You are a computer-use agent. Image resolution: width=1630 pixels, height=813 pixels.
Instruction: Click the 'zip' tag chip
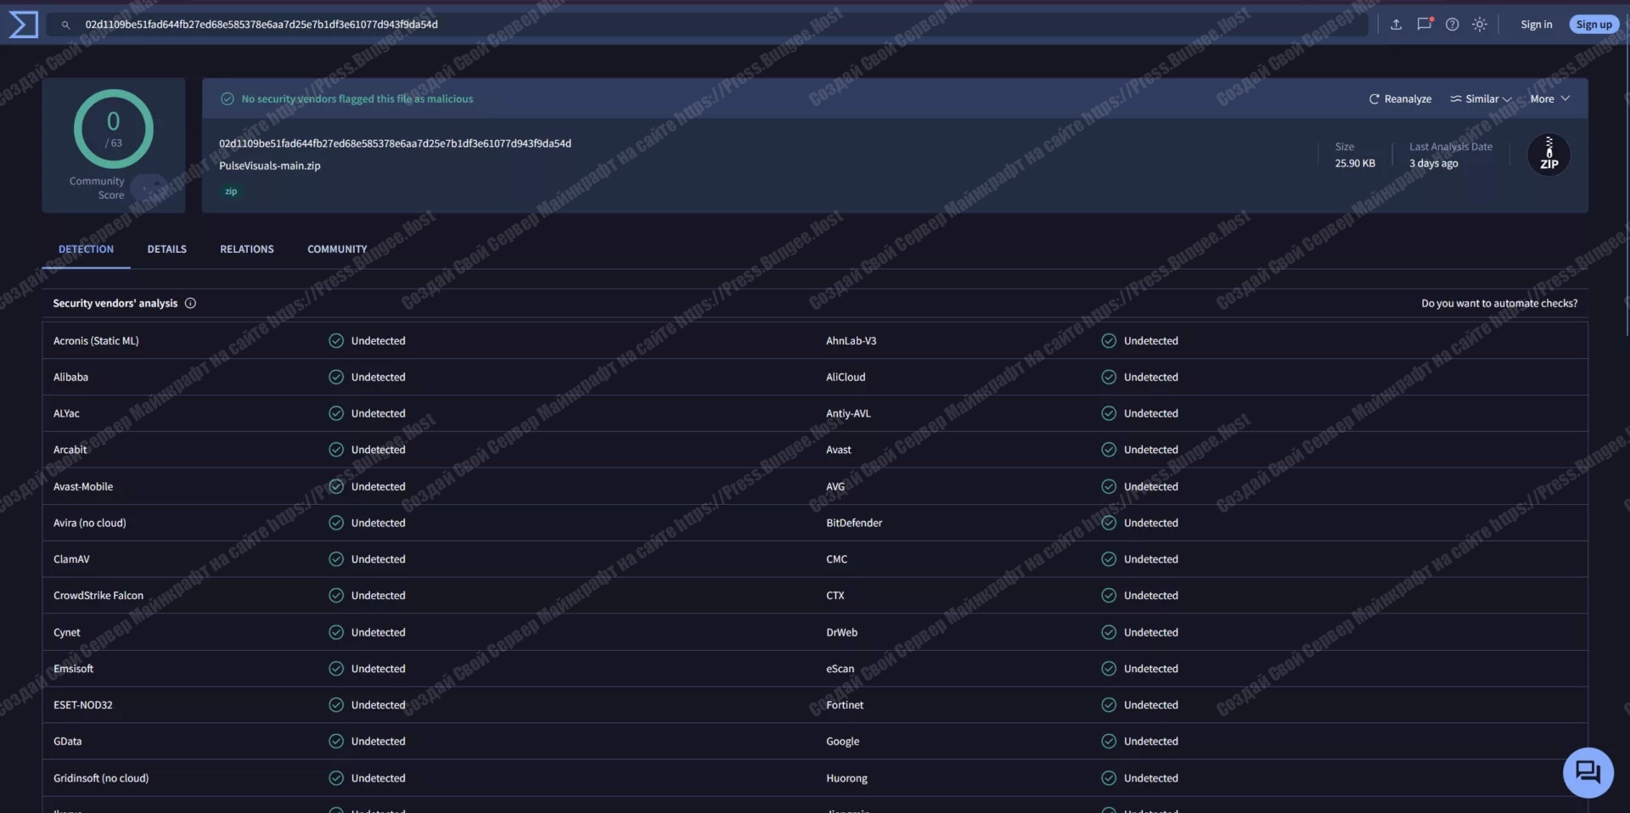point(231,192)
